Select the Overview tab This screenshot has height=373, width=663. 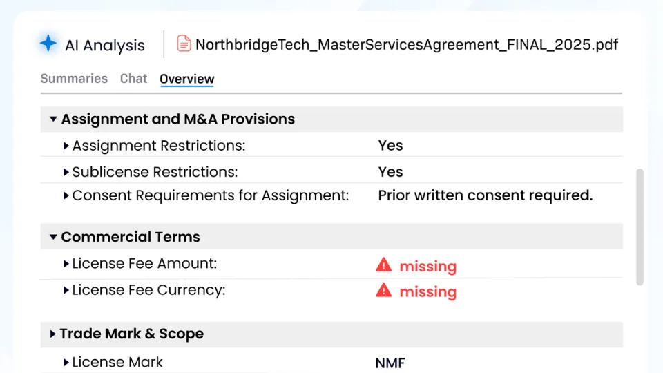tap(187, 79)
